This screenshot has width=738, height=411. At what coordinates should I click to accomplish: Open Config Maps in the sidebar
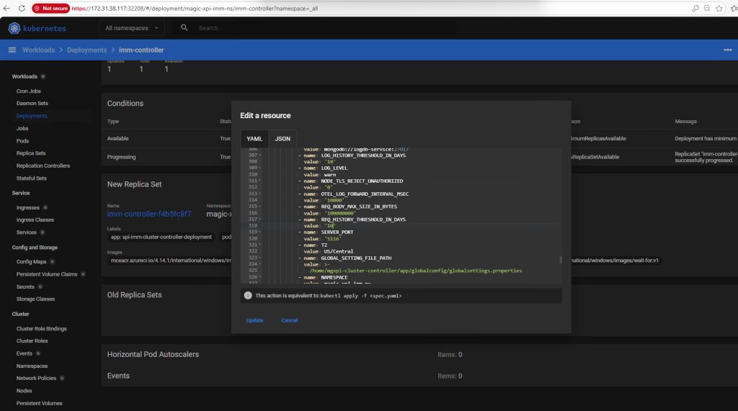pyautogui.click(x=31, y=261)
